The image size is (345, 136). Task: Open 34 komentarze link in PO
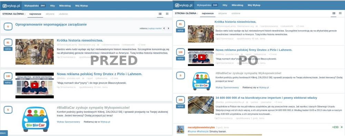click(225, 63)
